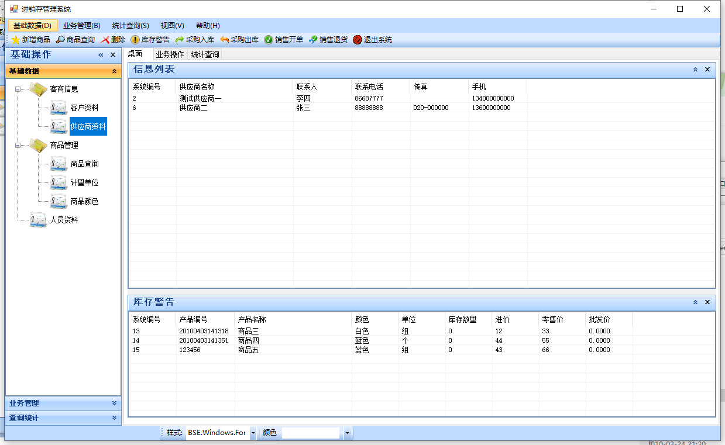Click the 采购入库 green arrow icon
725x445 pixels.
pos(180,40)
